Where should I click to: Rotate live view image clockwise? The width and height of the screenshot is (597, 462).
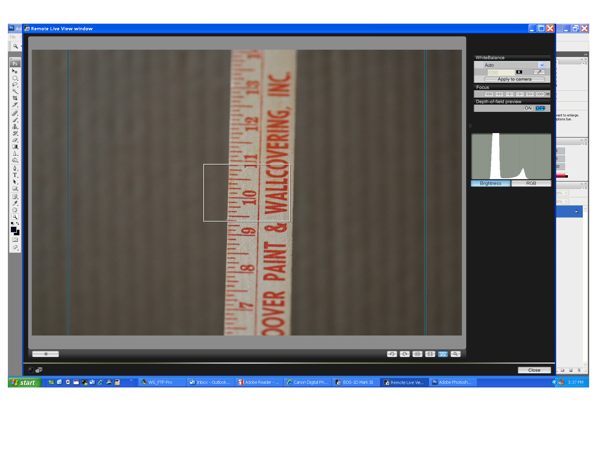404,354
